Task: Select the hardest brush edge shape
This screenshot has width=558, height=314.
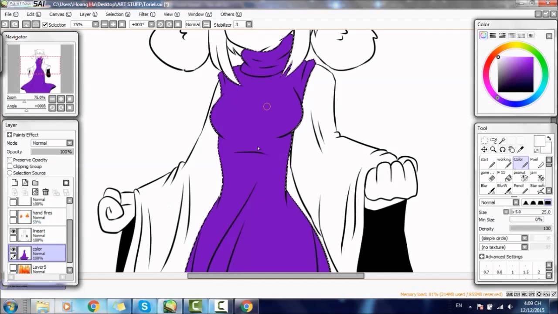Action: pyautogui.click(x=548, y=202)
